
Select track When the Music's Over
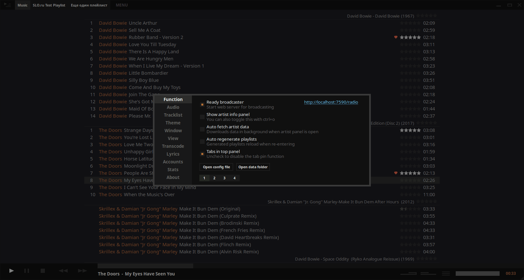(262, 195)
